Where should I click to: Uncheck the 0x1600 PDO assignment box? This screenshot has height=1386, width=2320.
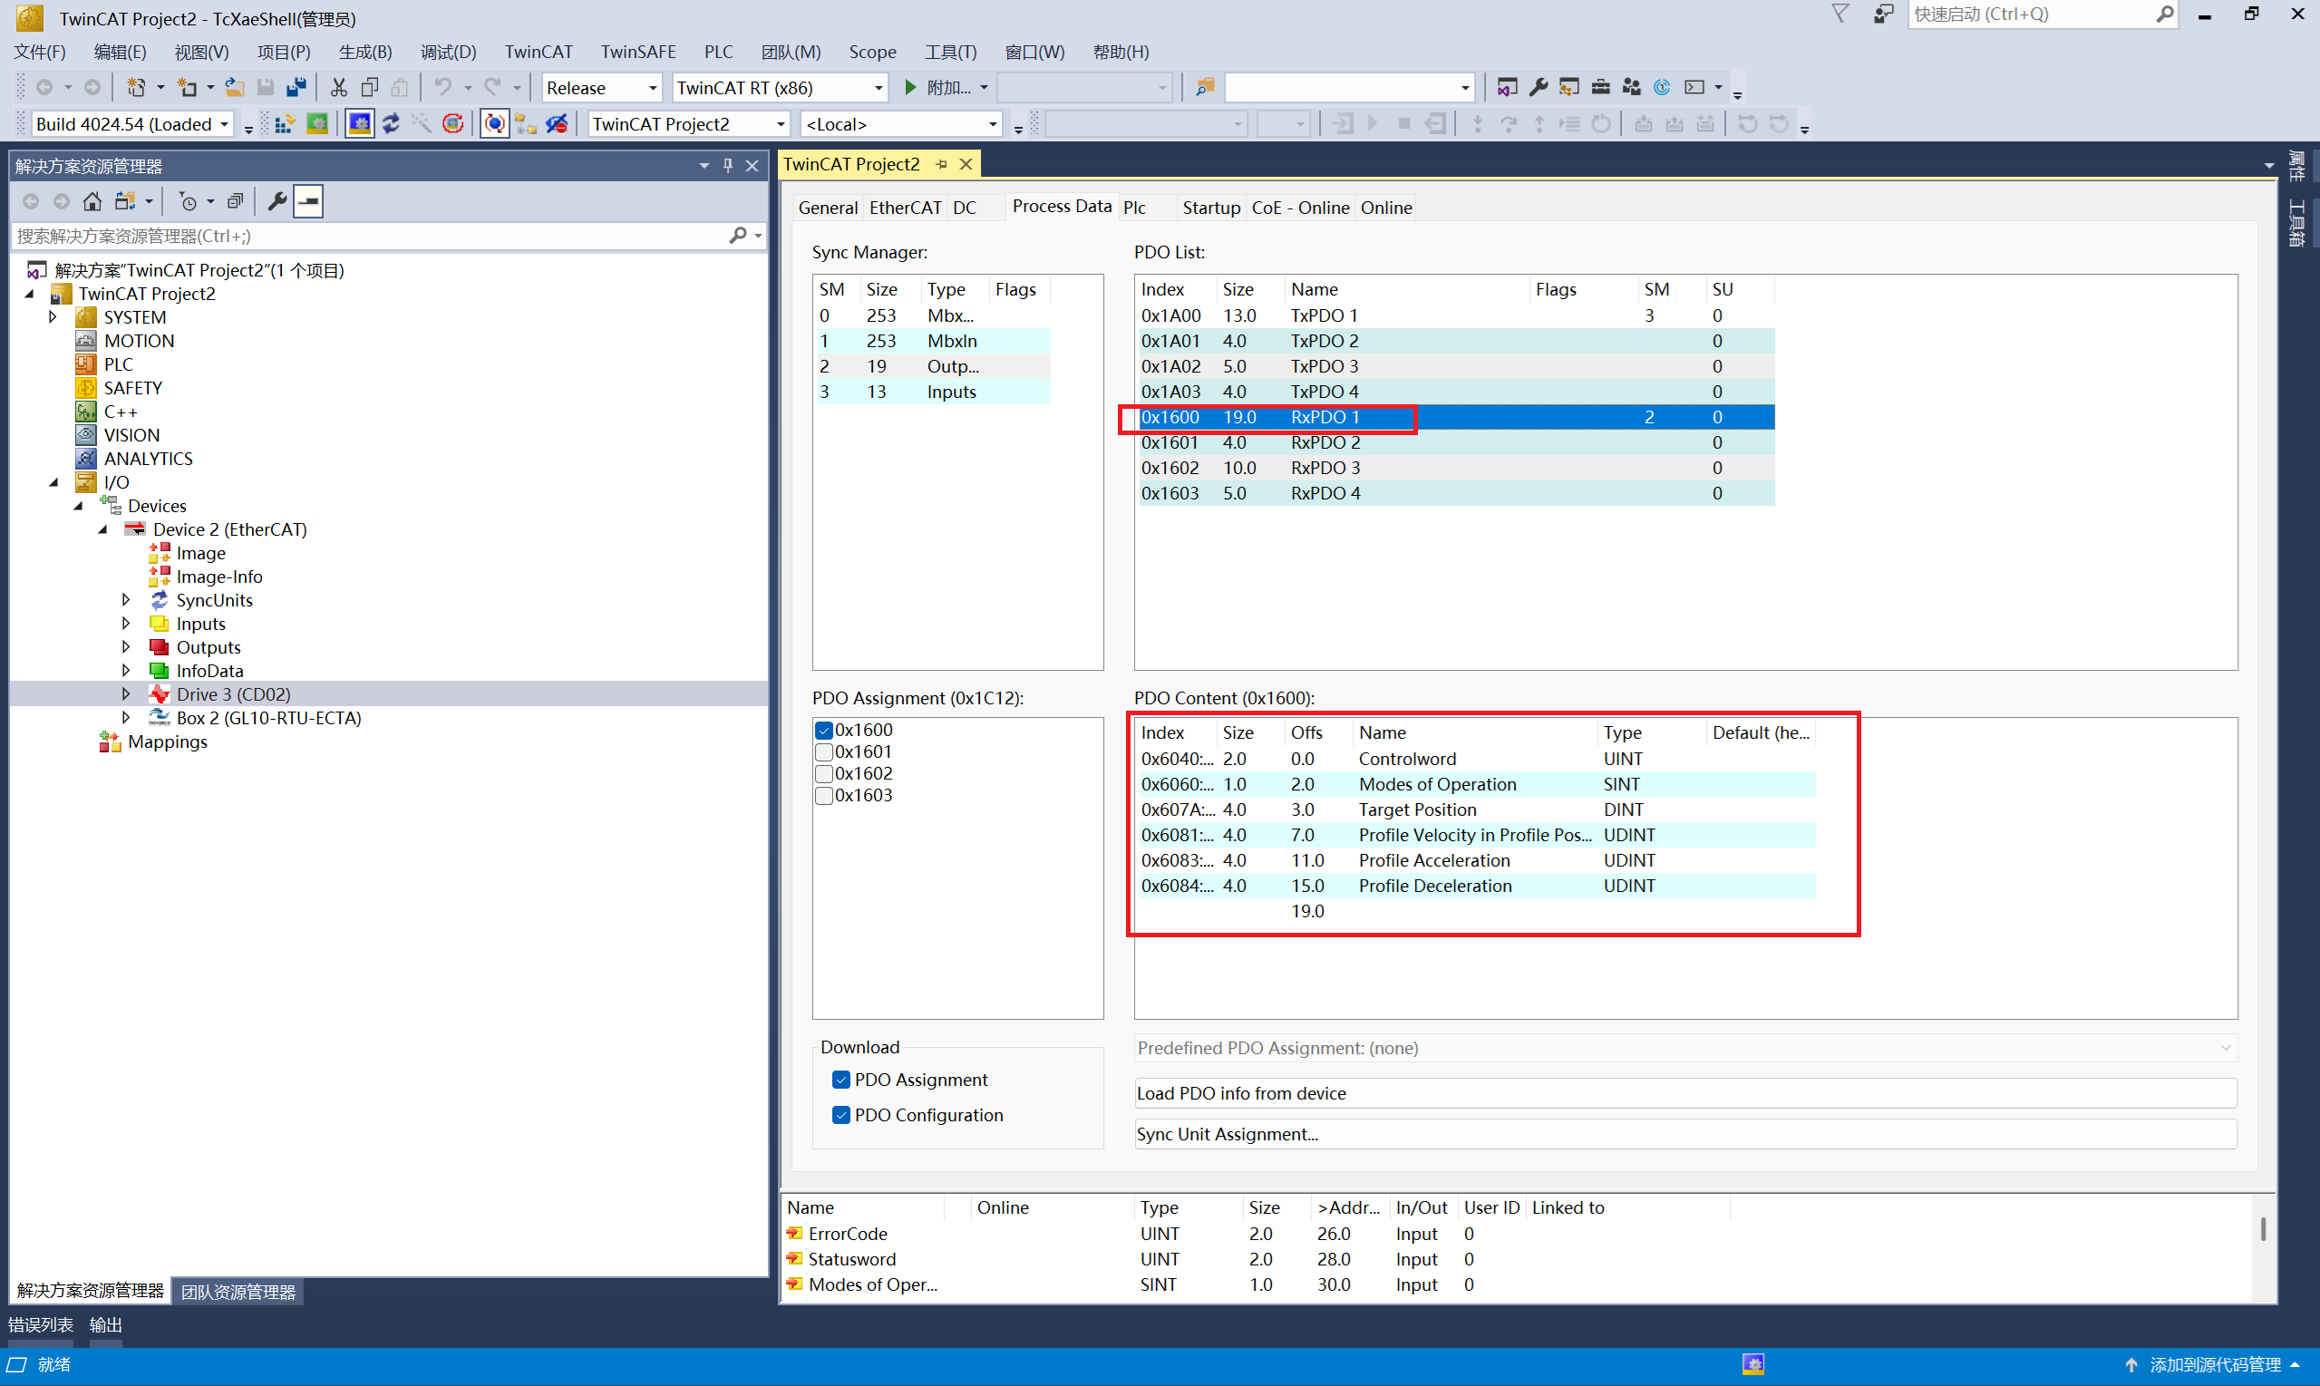824,731
